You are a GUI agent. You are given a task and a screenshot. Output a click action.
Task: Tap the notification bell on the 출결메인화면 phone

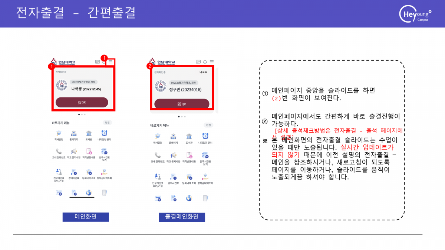[205, 62]
